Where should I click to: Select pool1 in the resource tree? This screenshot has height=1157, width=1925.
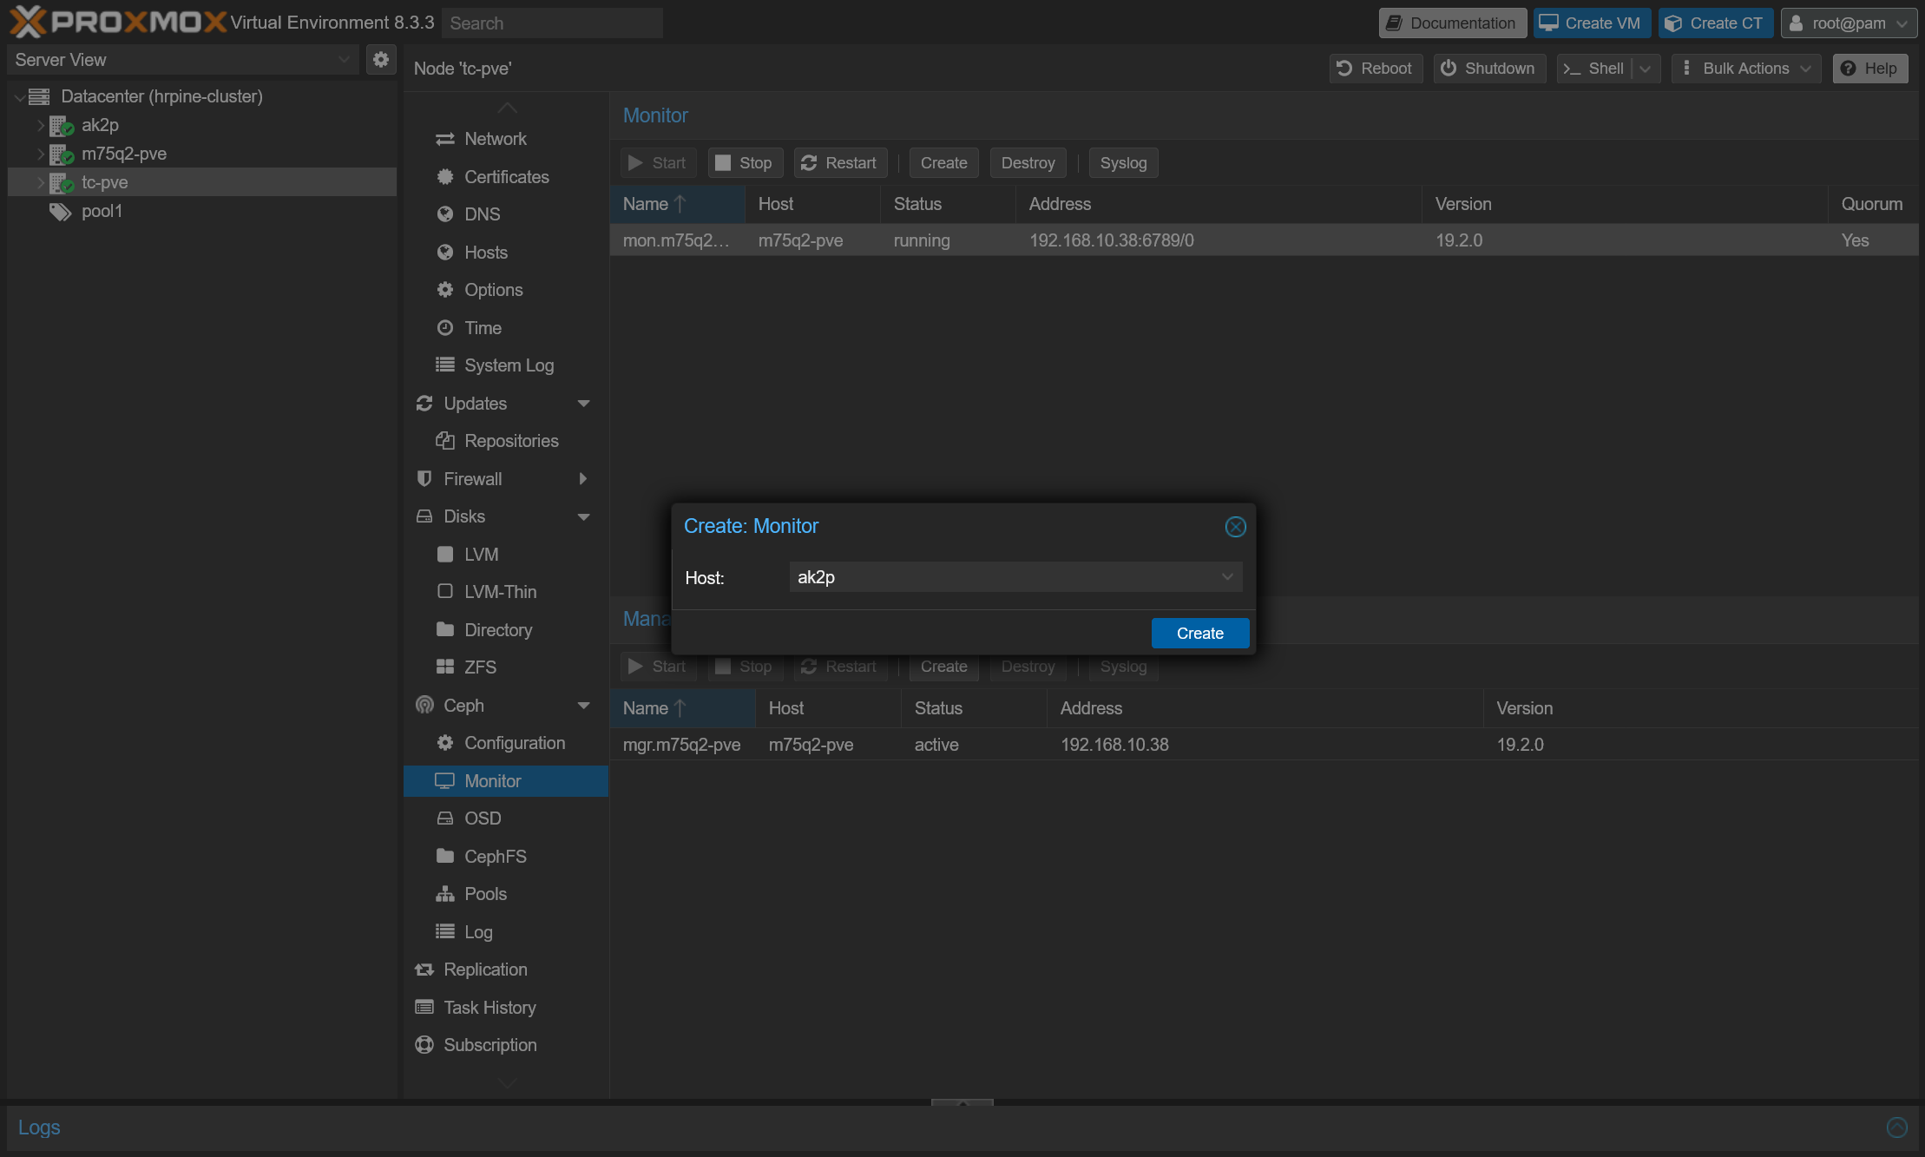pos(102,211)
